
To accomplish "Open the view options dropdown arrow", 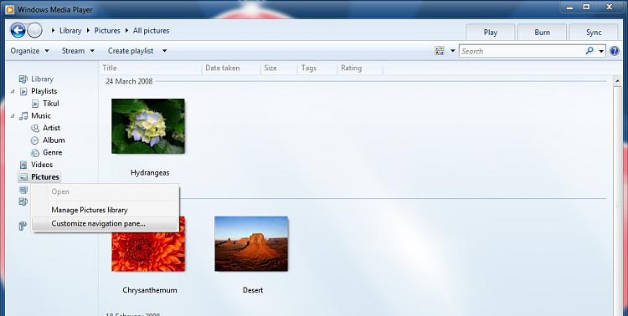I will click(x=453, y=51).
